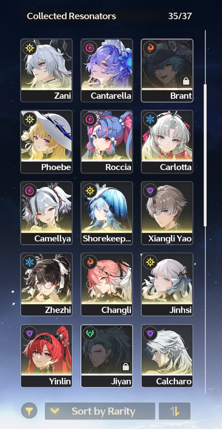The image size is (222, 429).
Task: Click the lock icon on Brant's card
Action: pos(186,81)
